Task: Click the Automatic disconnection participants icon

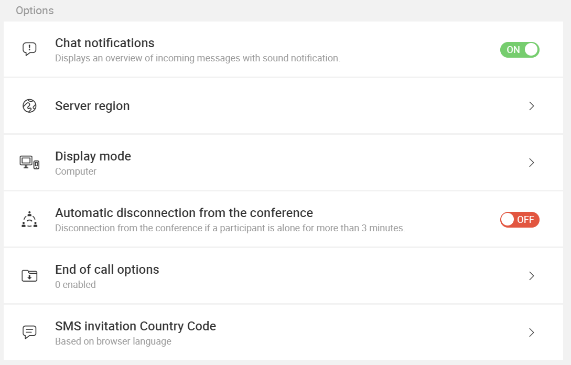Action: coord(29,219)
